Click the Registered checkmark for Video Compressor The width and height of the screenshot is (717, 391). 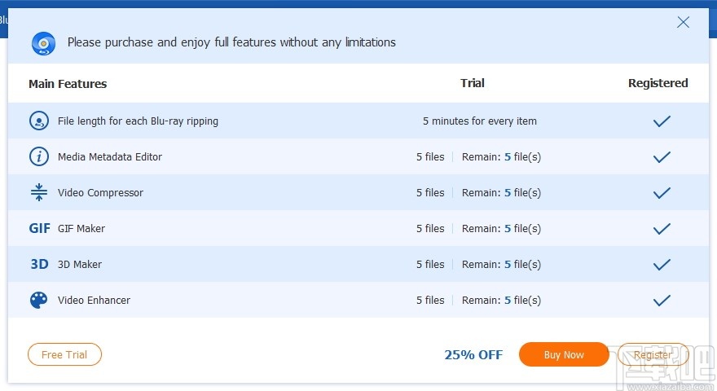pyautogui.click(x=662, y=193)
